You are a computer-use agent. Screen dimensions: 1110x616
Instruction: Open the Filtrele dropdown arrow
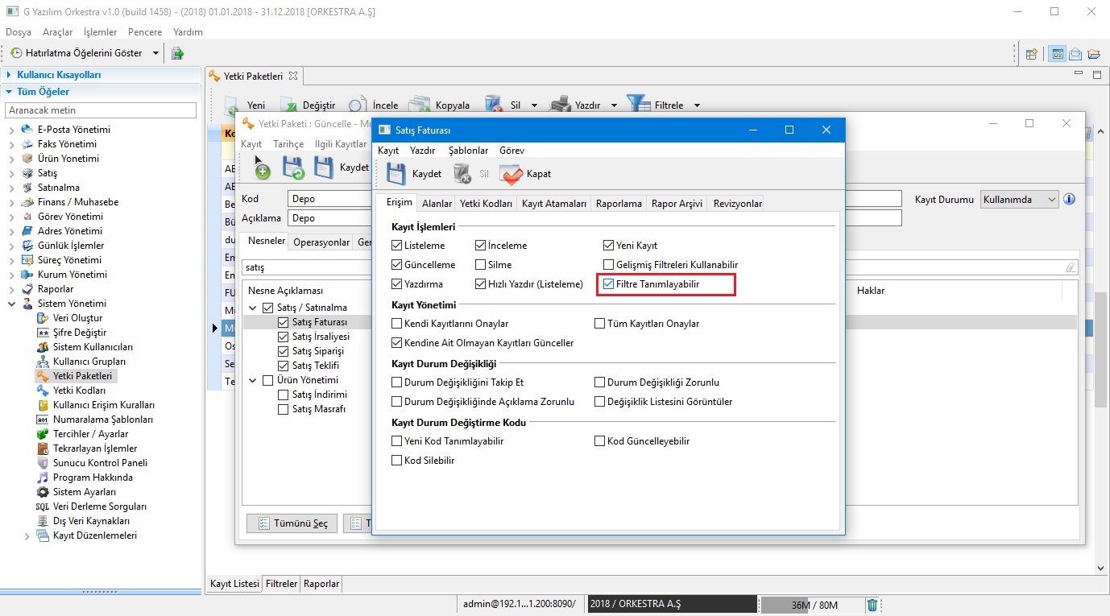coord(697,105)
